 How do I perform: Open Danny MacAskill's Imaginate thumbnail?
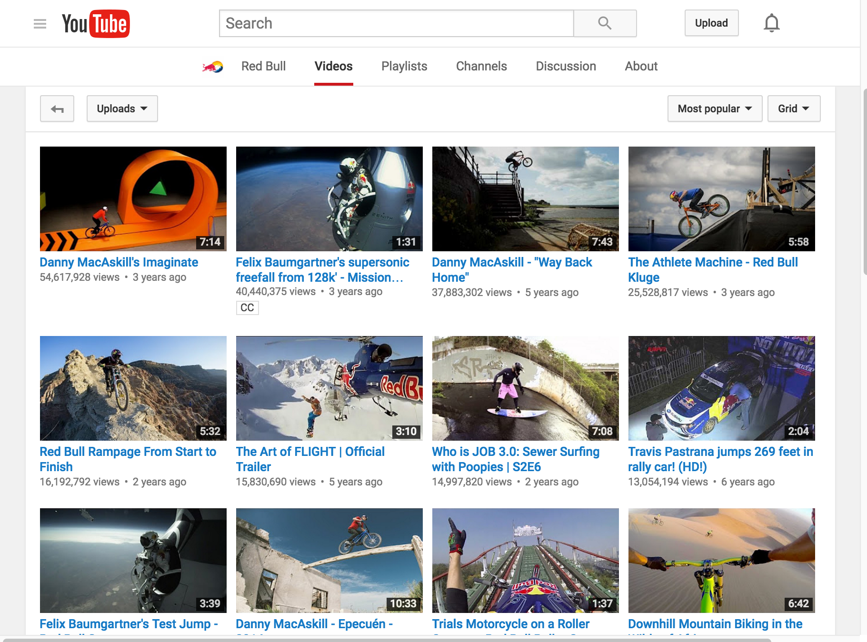pos(133,199)
